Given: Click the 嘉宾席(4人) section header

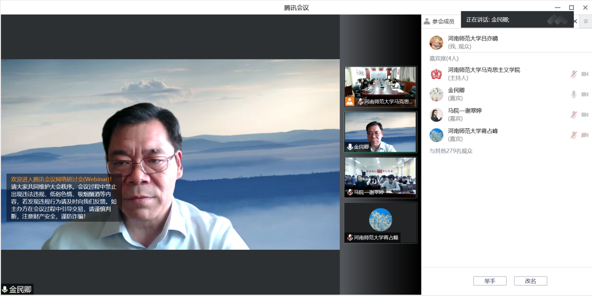Looking at the screenshot, I should click(444, 58).
